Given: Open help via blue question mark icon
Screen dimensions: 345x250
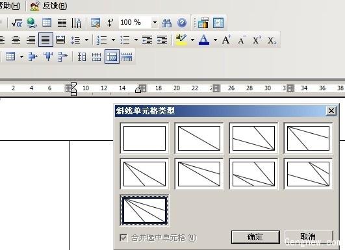Looking at the screenshot, I should 182,23.
